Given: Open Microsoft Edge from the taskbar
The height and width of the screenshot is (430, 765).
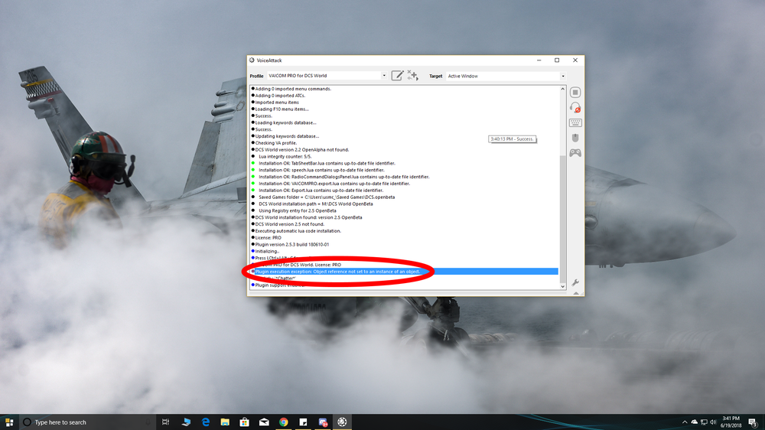Looking at the screenshot, I should pyautogui.click(x=205, y=422).
